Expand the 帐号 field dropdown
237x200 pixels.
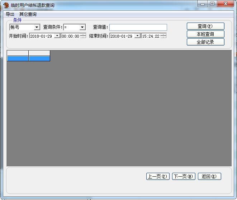pos(37,27)
